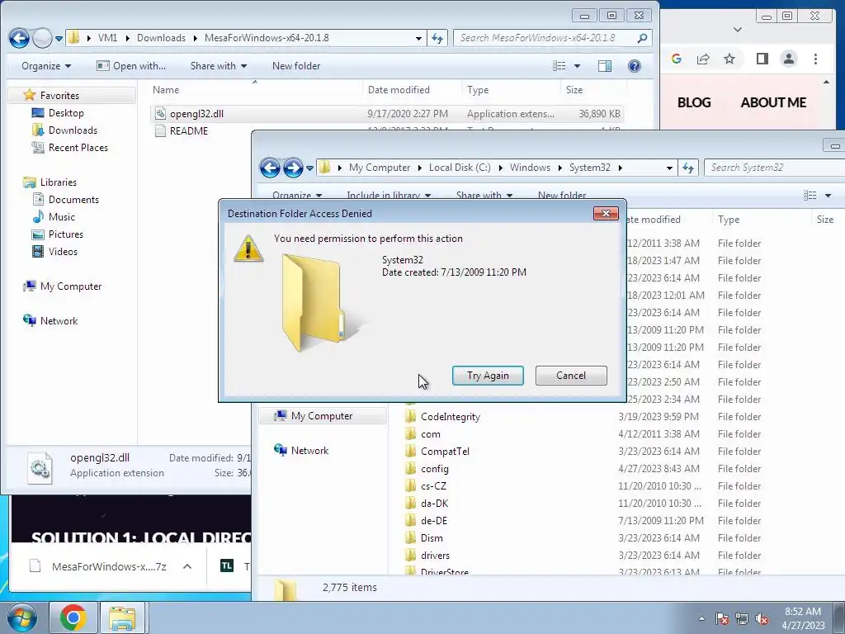The height and width of the screenshot is (634, 845).
Task: Select the opengl32.dll file
Action: (388, 114)
